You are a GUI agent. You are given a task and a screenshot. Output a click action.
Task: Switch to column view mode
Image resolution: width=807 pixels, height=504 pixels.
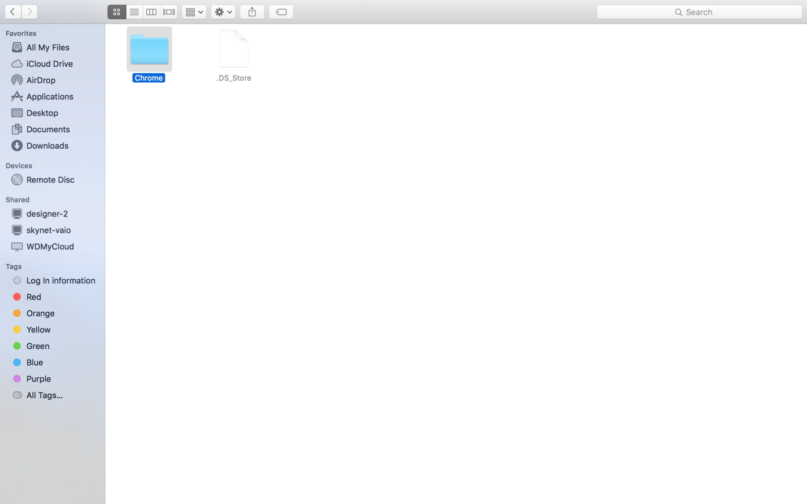[150, 12]
